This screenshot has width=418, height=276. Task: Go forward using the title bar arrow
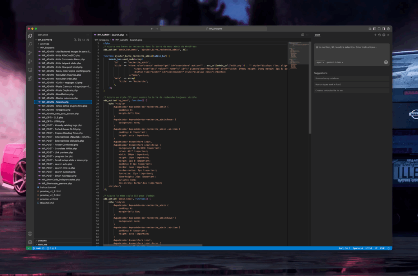click(157, 29)
